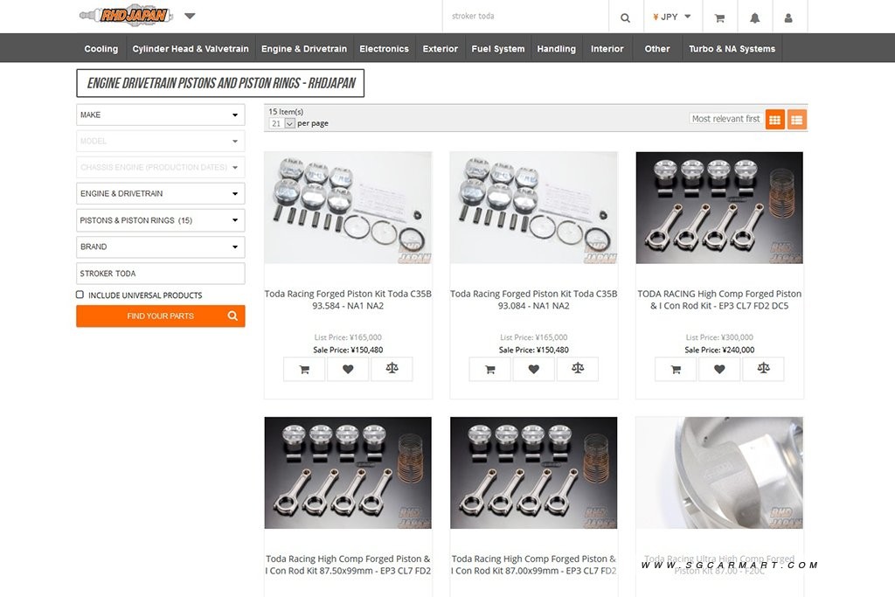Add Toda C35B 93.084 kit to wishlist
Screen dimensions: 895x597
tap(534, 369)
